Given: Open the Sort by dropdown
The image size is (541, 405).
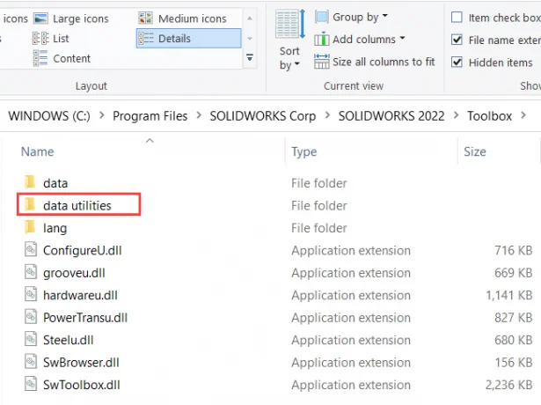Looking at the screenshot, I should tap(289, 58).
